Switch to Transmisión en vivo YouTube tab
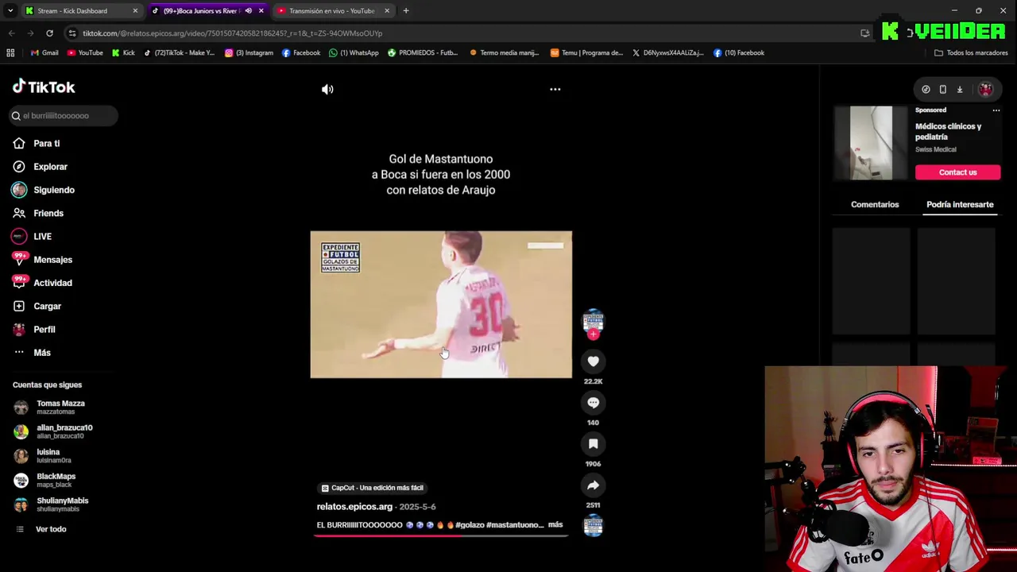The width and height of the screenshot is (1017, 572). pyautogui.click(x=334, y=11)
